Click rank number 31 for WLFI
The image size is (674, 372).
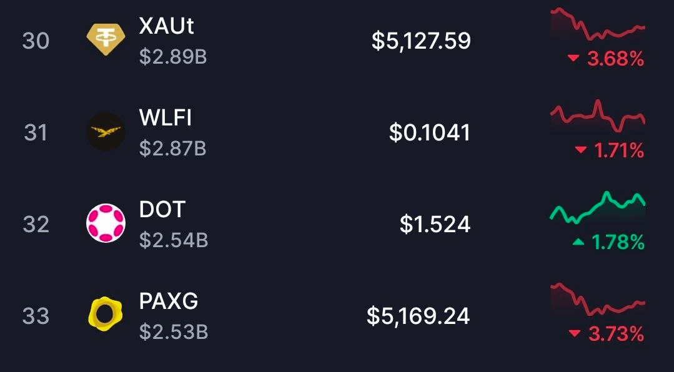tap(36, 132)
